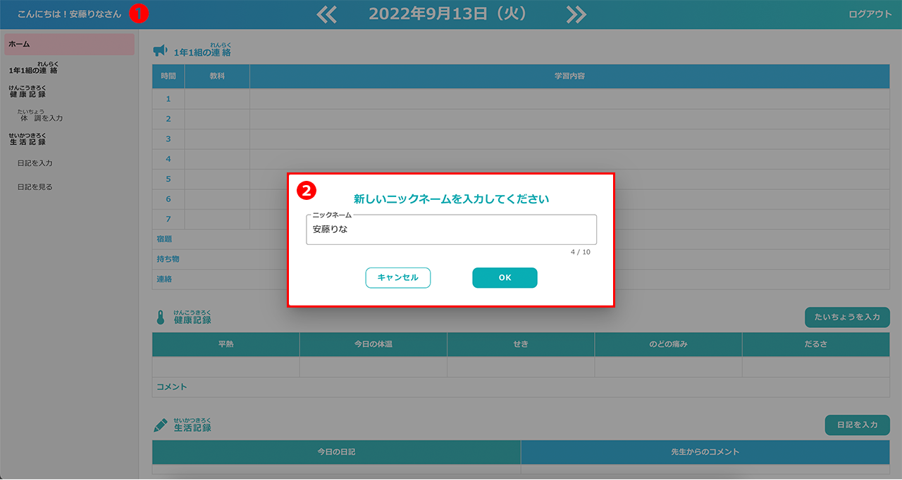Open 日記を見る in the sidebar
902x480 pixels.
(x=35, y=187)
